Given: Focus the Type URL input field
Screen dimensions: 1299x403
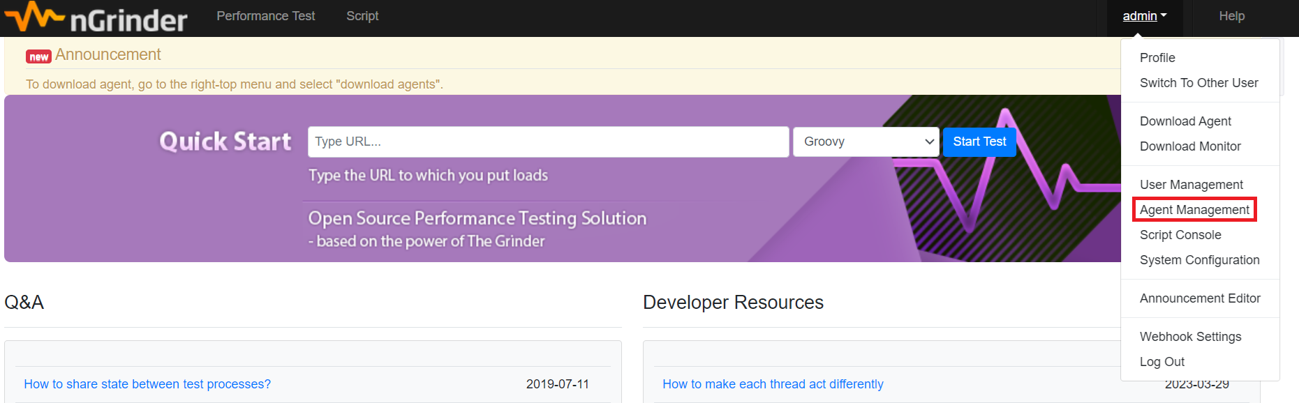Looking at the screenshot, I should (548, 142).
